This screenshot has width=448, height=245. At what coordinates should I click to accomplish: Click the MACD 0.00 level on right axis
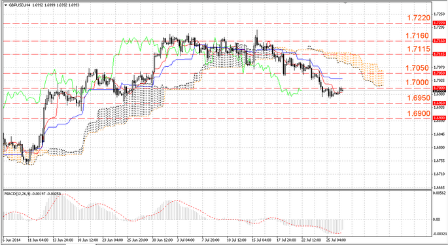pyautogui.click(x=437, y=219)
